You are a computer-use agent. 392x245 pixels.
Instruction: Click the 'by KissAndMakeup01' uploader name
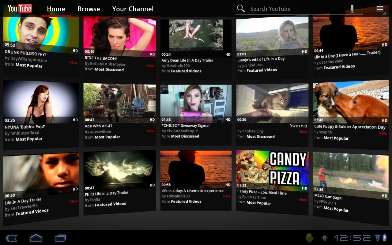tap(180, 131)
